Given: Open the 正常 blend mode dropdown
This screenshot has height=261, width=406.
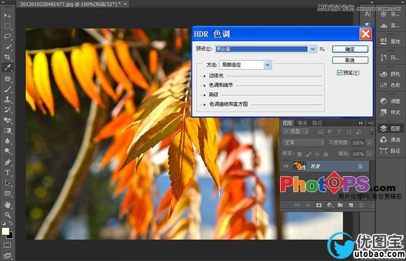Looking at the screenshot, I should coord(303,142).
